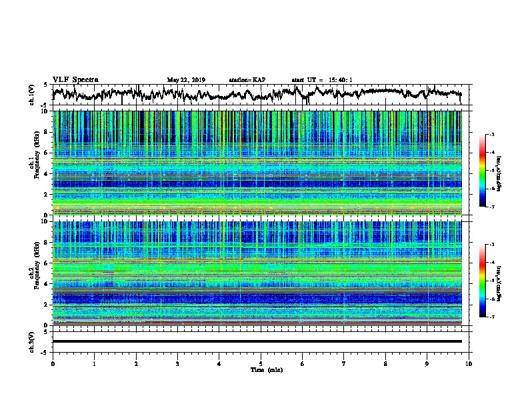
Task: Click the ch.1 spectrogram color scale bar
Action: point(482,171)
